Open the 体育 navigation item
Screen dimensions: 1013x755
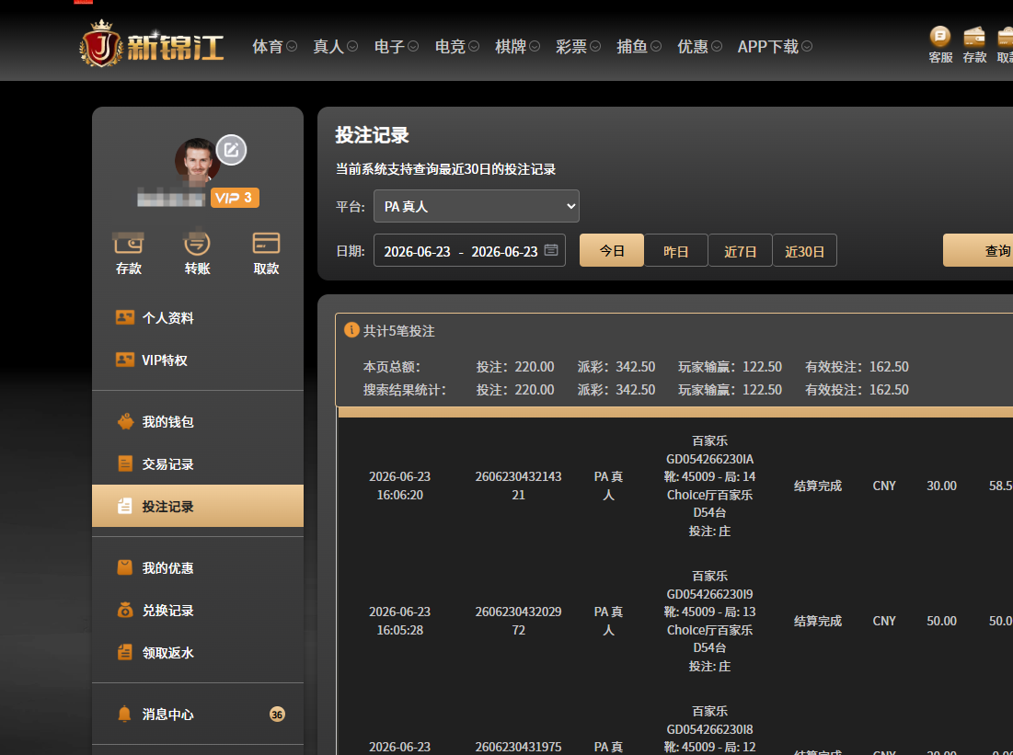click(x=268, y=47)
